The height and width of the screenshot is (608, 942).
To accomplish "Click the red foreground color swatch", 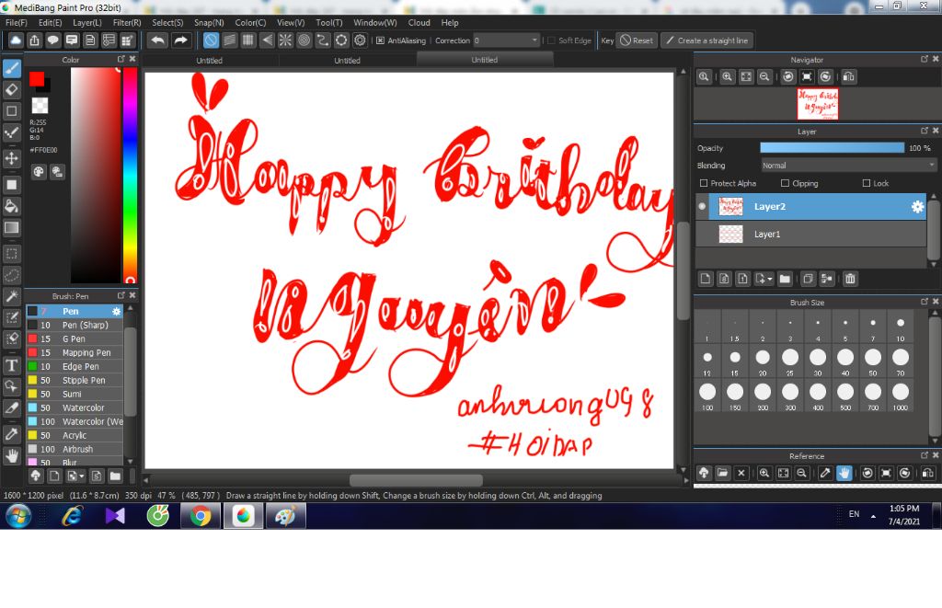I will (37, 79).
